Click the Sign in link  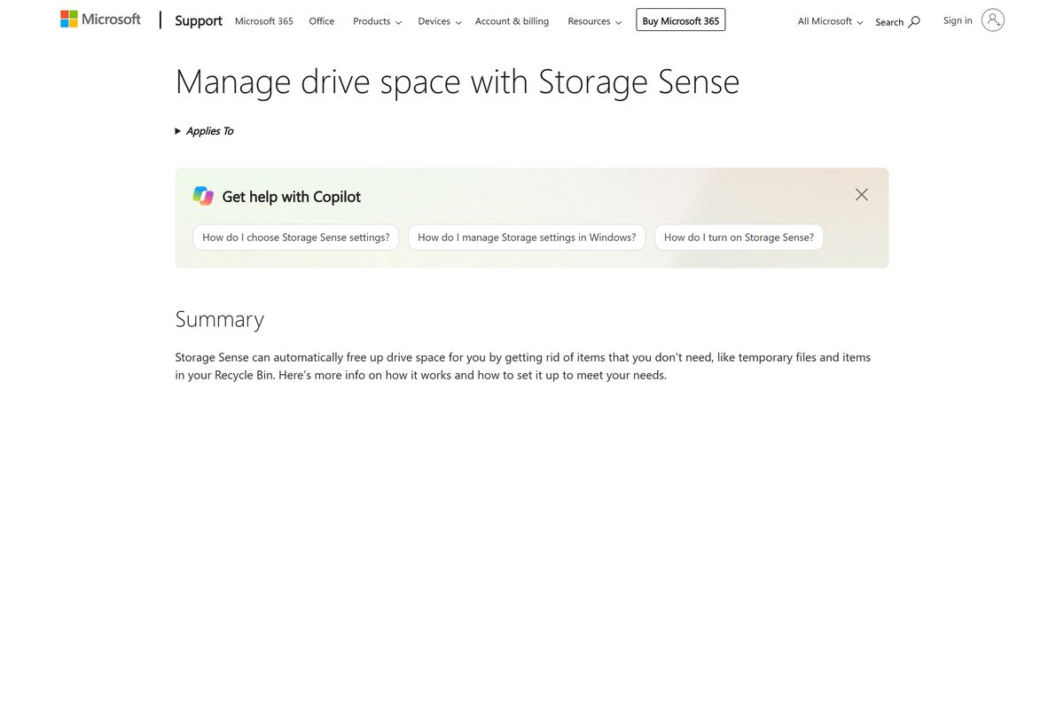point(958,20)
